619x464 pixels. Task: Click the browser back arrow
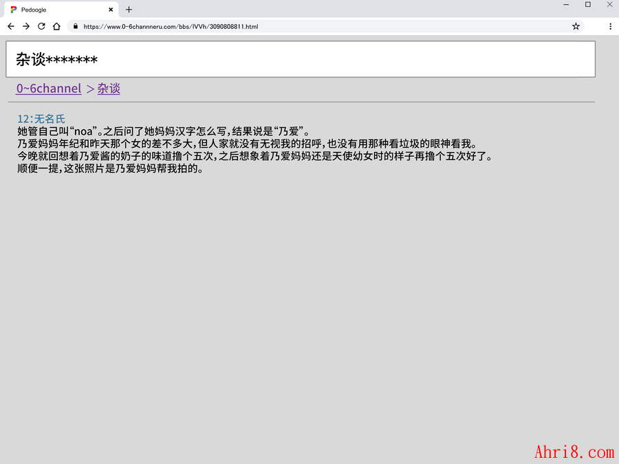click(x=10, y=26)
